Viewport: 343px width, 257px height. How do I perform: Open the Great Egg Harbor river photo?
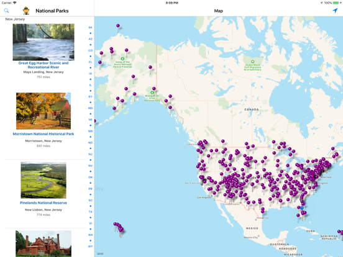pos(43,42)
